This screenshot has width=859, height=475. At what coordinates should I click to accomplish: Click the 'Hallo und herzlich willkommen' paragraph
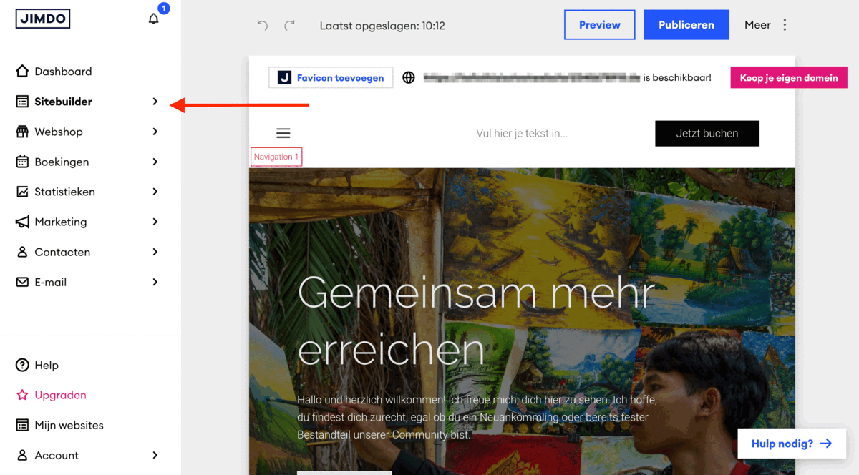pos(477,417)
